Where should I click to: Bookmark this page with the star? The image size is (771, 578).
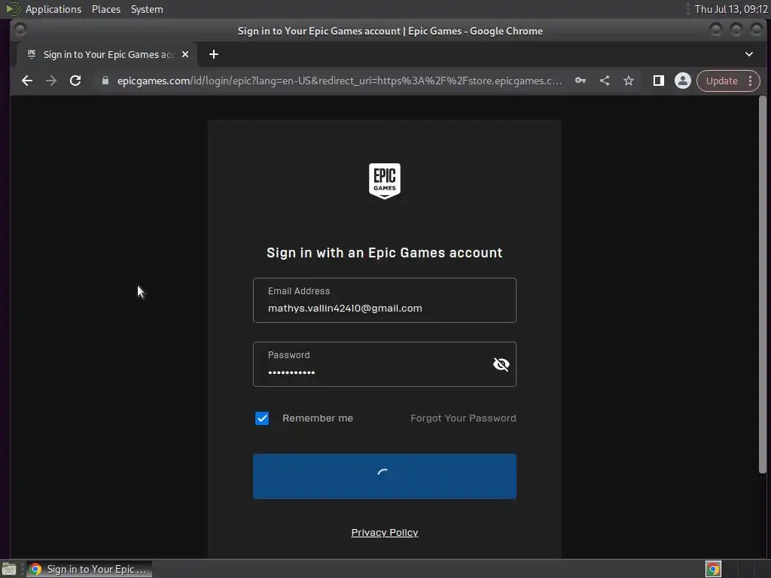[629, 81]
